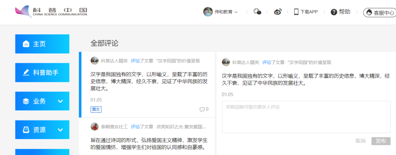Image resolution: width=396 pixels, height=155 pixels.
Task: Click 科普达人精英 username in detail panel
Action: 246,62
